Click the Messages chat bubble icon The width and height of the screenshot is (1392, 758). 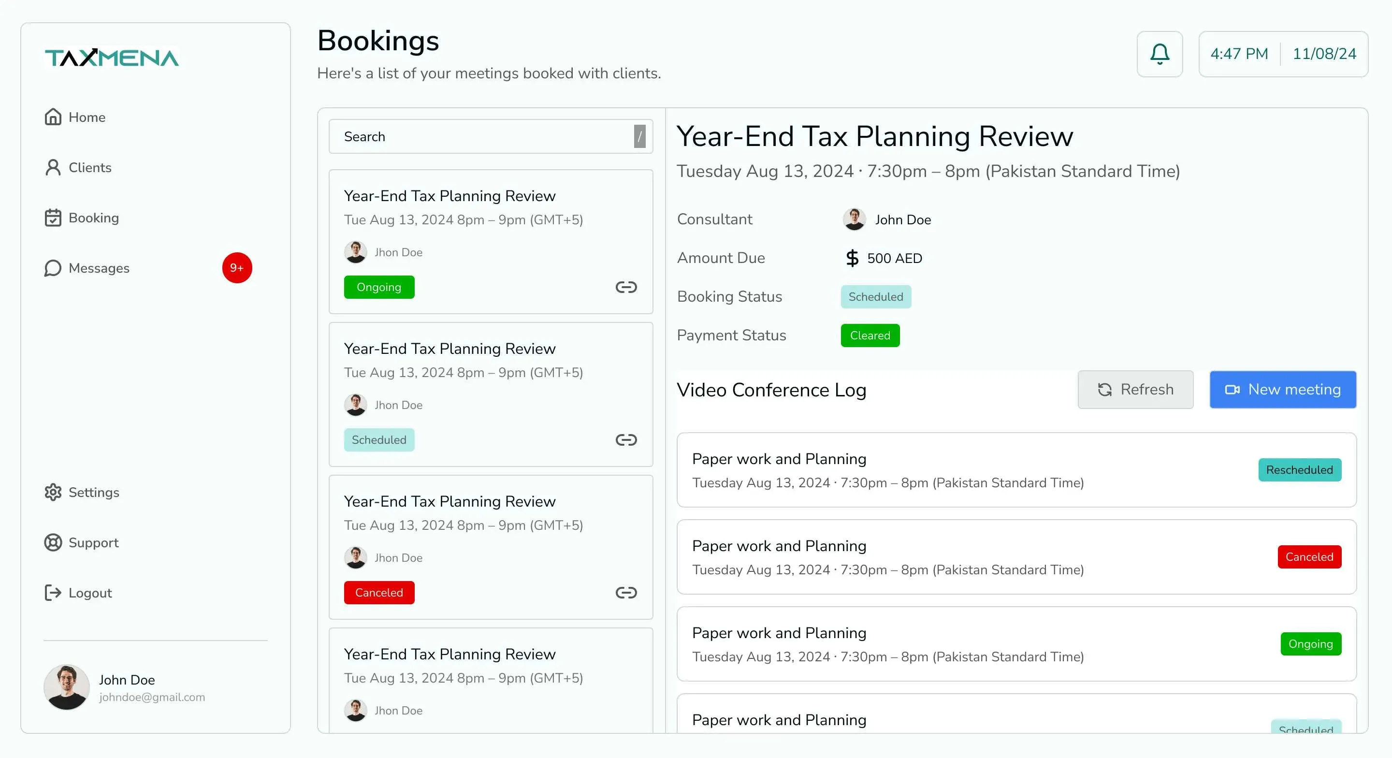coord(53,268)
